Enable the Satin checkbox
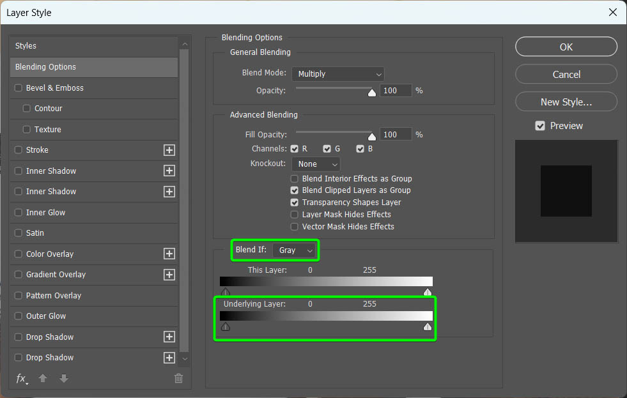Screen dimensions: 627x398 pyautogui.click(x=19, y=233)
